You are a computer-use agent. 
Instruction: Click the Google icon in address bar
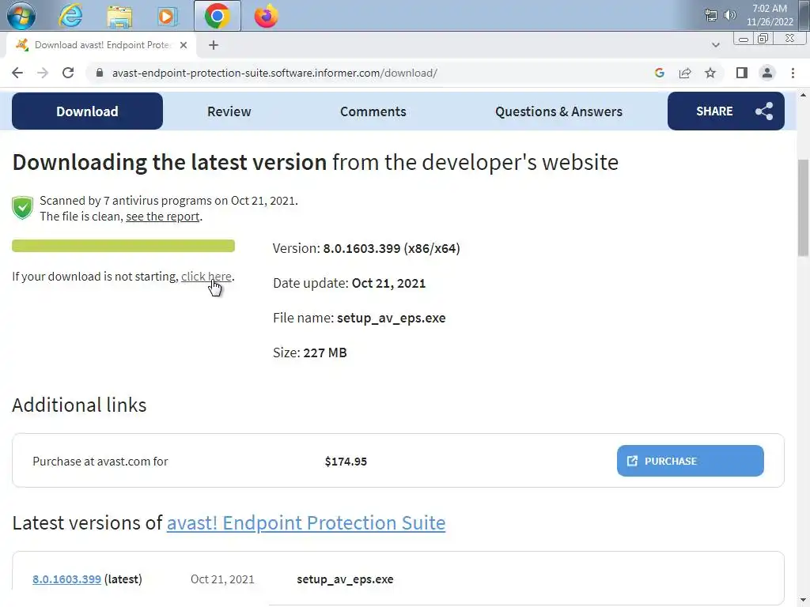tap(659, 73)
